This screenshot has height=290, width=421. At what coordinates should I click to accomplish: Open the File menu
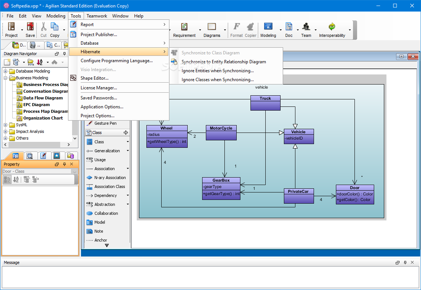tap(10, 16)
